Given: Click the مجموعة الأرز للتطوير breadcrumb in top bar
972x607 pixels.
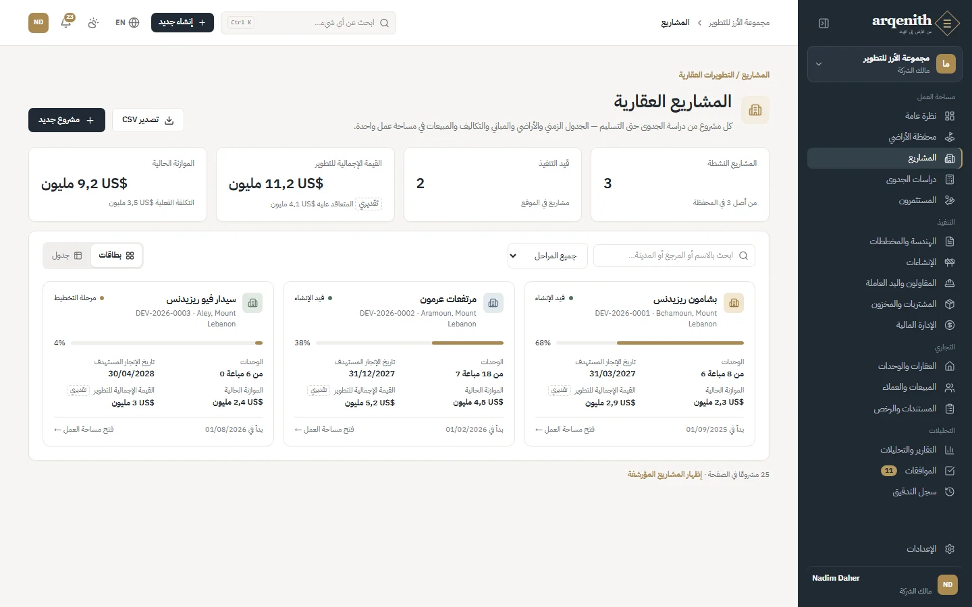Looking at the screenshot, I should pyautogui.click(x=739, y=22).
